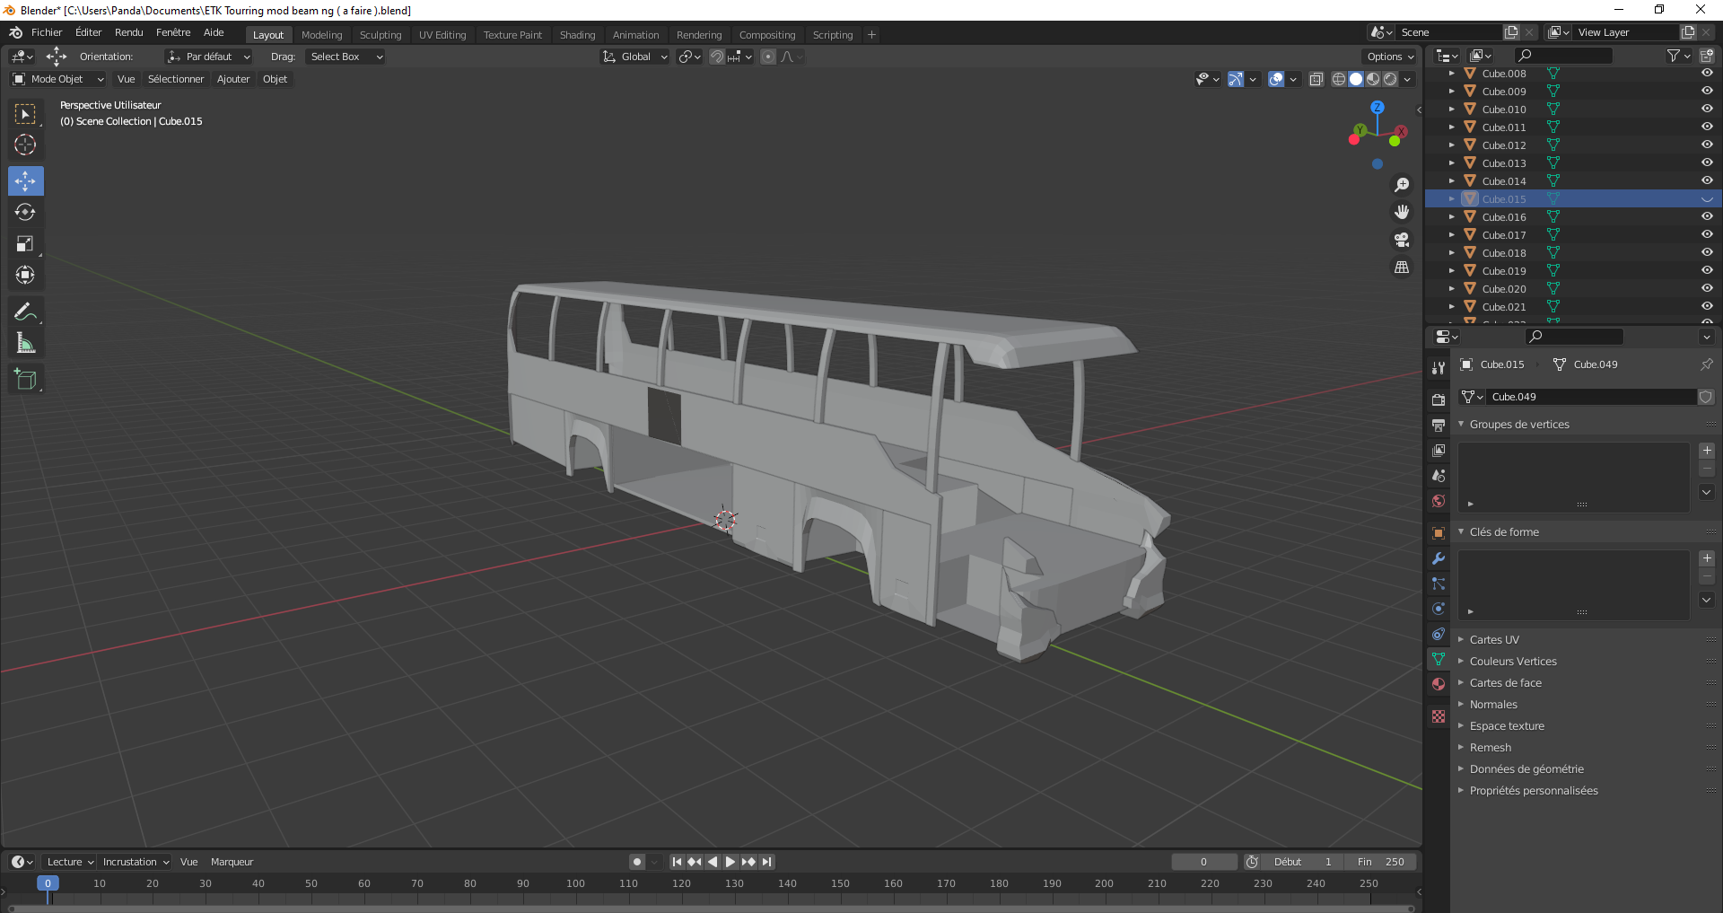Toggle visibility of Cube.018
The image size is (1723, 913).
pyautogui.click(x=1707, y=252)
